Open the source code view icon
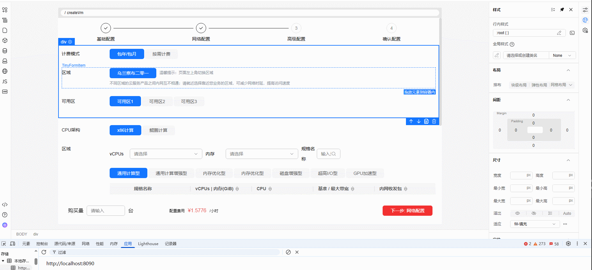The image size is (592, 270). click(x=5, y=205)
